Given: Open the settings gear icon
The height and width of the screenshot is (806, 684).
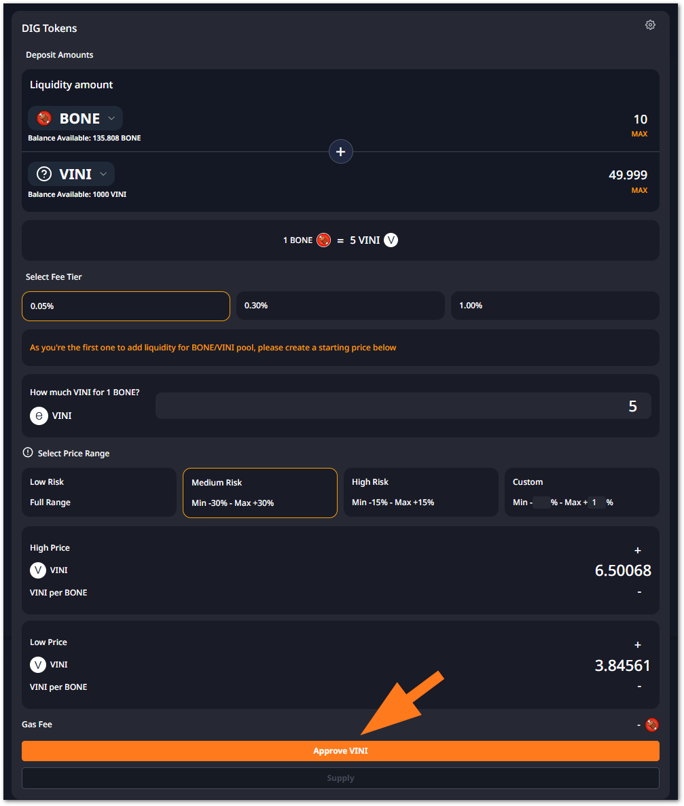Looking at the screenshot, I should (x=650, y=25).
